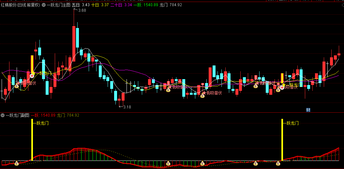
Task: Click the red plus marker at the left main-chart 一跃龙门 signal
Action: click(x=32, y=76)
